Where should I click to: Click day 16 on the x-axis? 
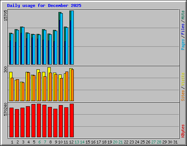[x=93, y=142]
